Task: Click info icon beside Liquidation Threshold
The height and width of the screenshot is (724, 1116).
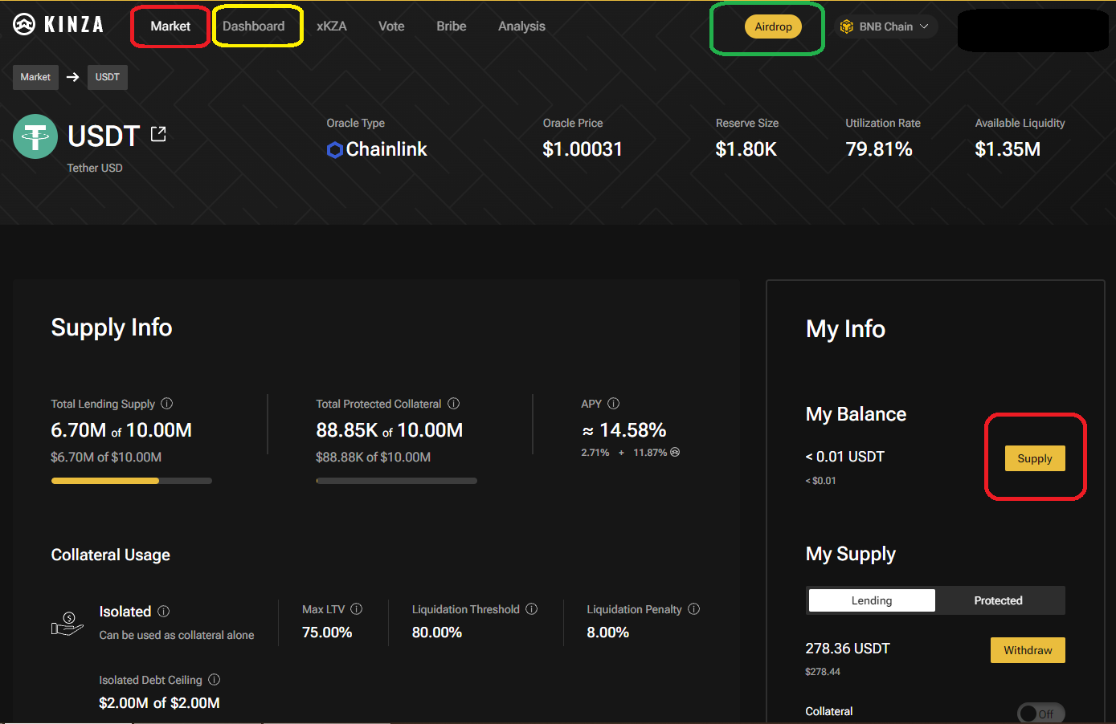Action: click(x=531, y=609)
